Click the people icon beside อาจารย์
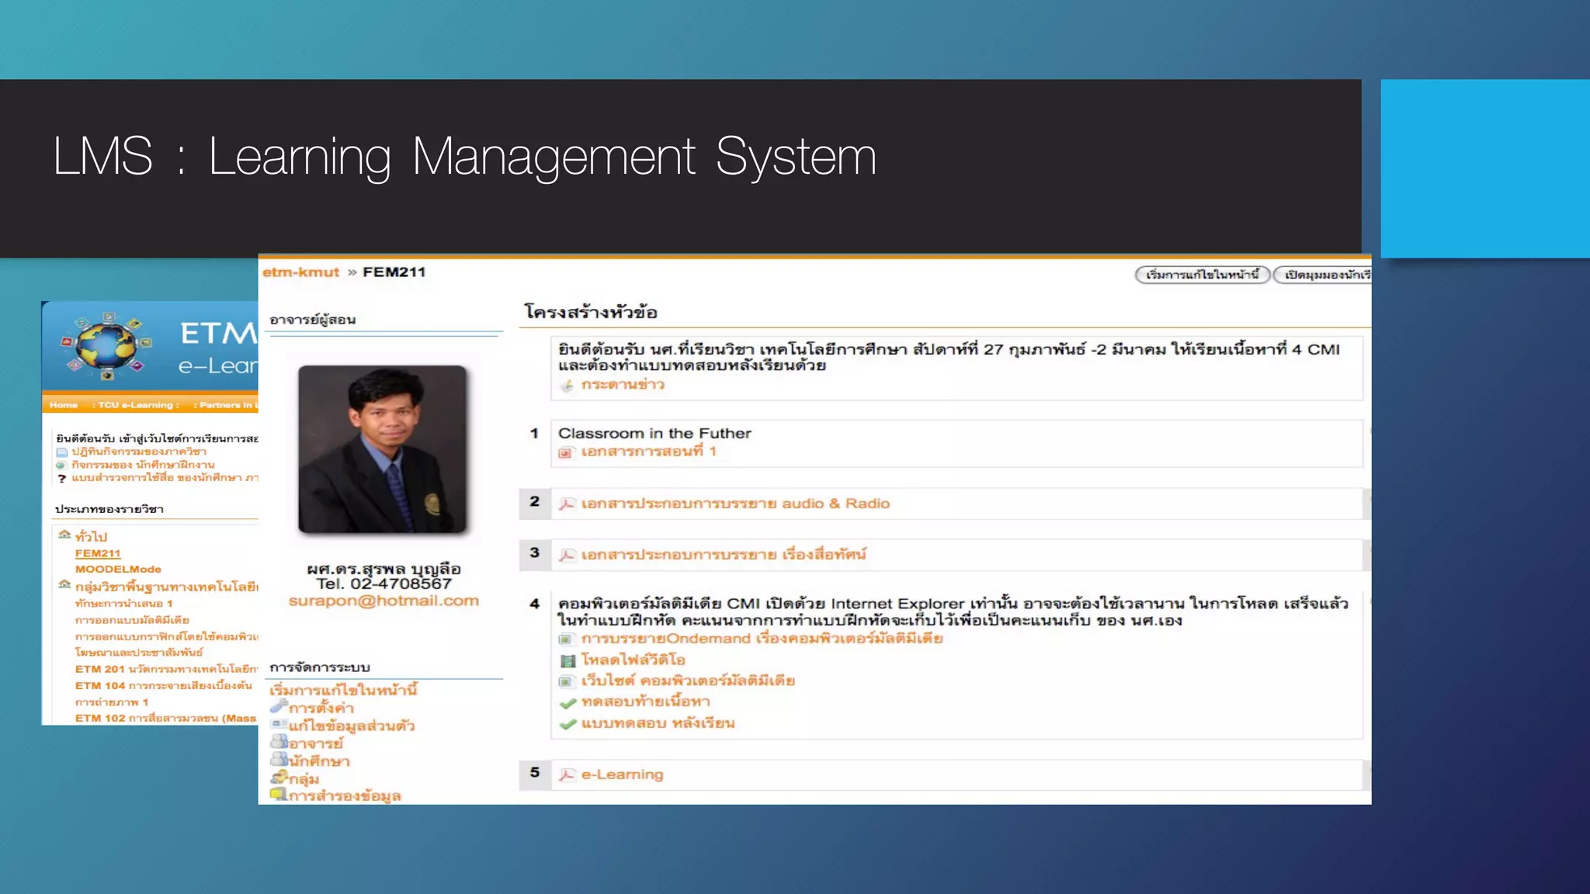1590x894 pixels. point(279,741)
